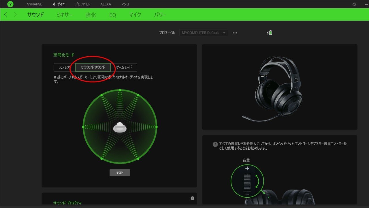This screenshot has height=208, width=369.
Task: Click the volume plus sign
Action: click(247, 168)
